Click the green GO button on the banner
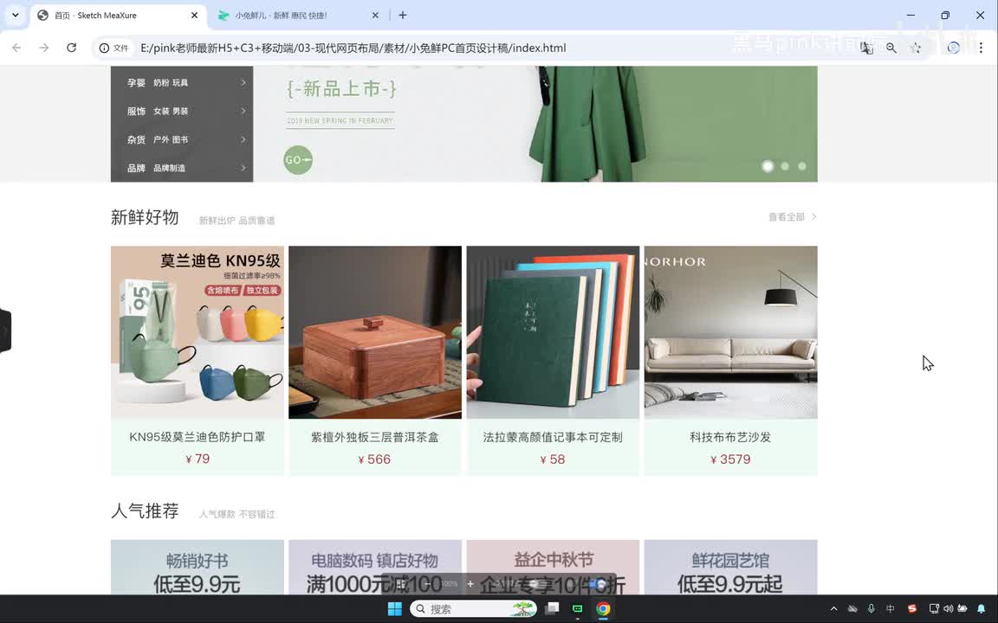 298,159
